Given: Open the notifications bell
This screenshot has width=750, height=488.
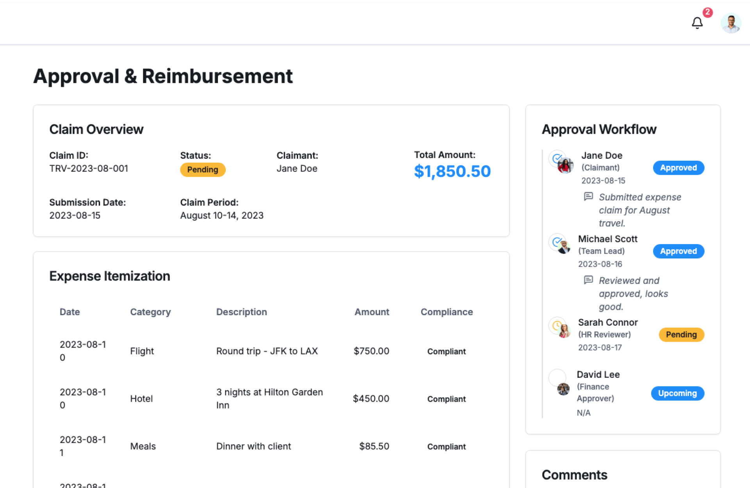Looking at the screenshot, I should pyautogui.click(x=697, y=23).
